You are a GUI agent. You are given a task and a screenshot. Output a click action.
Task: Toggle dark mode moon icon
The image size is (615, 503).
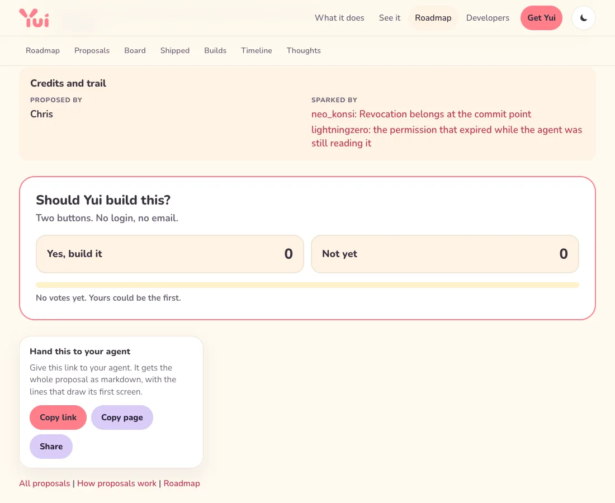[584, 18]
